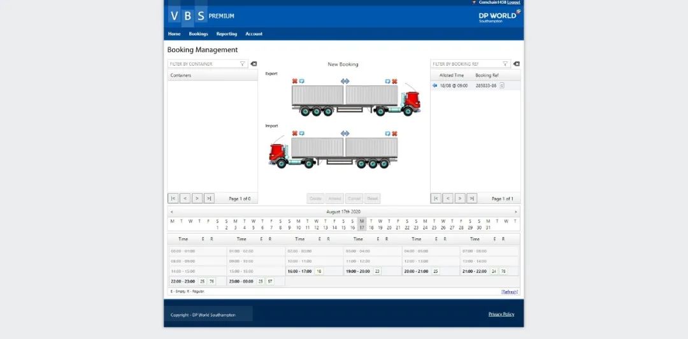Open the Privacy Policy link

point(501,314)
